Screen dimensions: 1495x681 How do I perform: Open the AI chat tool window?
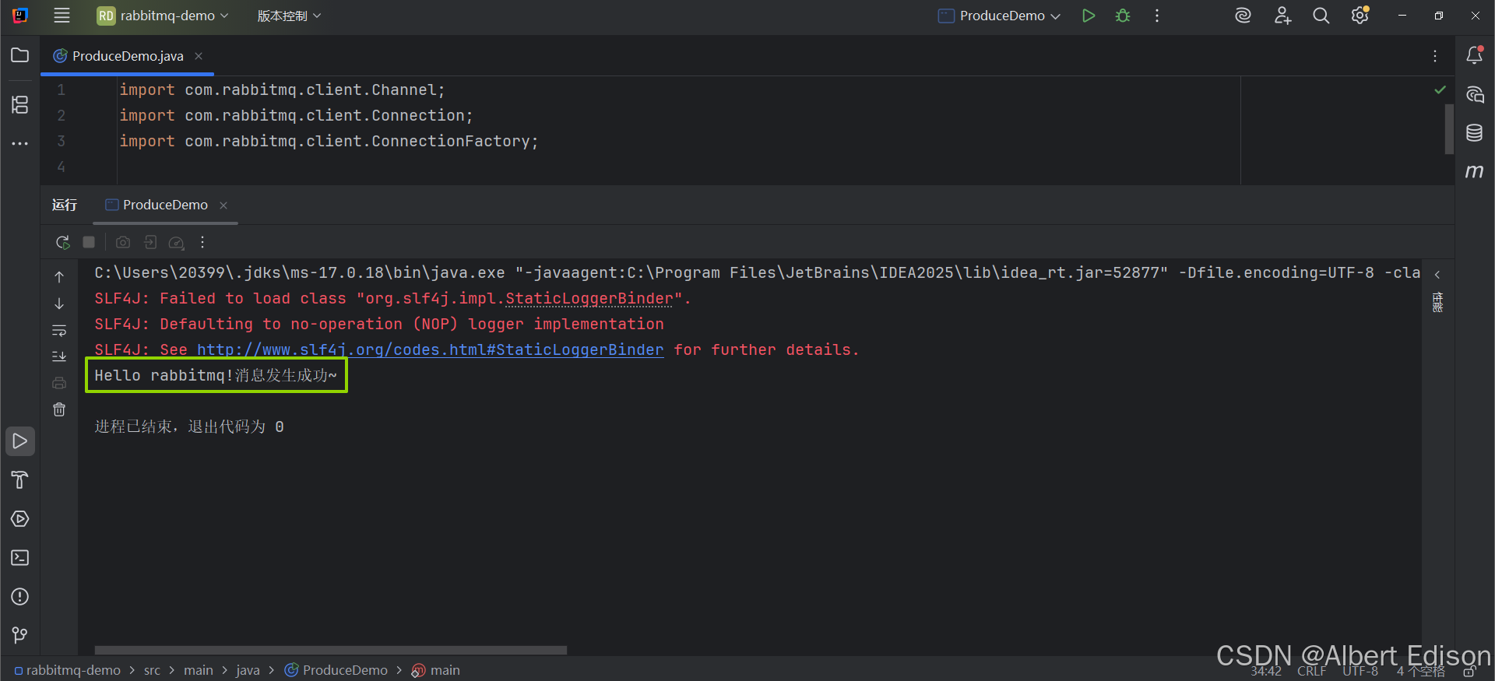point(1474,95)
